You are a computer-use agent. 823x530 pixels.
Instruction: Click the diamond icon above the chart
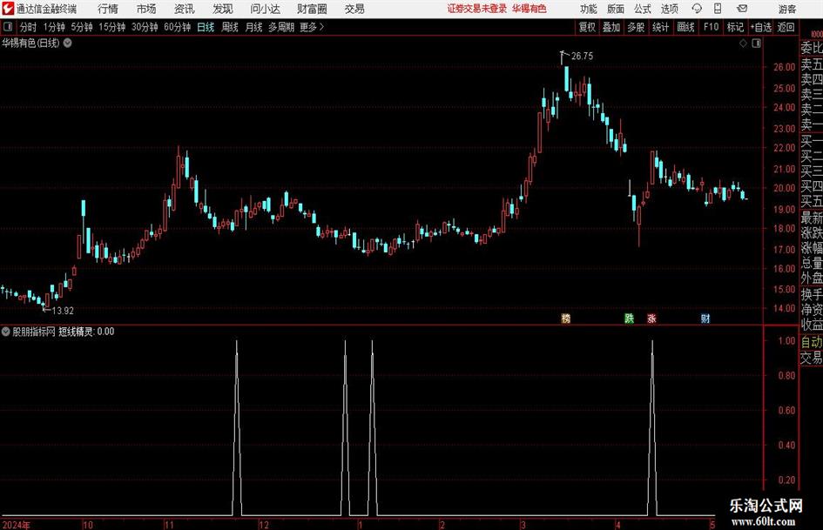coord(743,44)
